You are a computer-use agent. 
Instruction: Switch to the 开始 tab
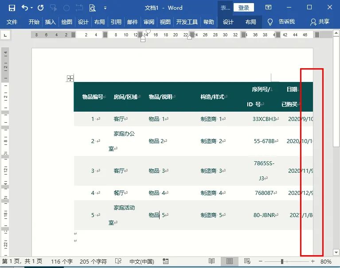pyautogui.click(x=34, y=22)
